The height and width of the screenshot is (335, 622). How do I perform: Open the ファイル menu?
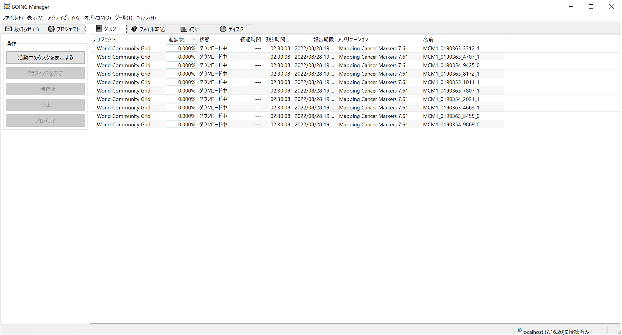click(13, 18)
